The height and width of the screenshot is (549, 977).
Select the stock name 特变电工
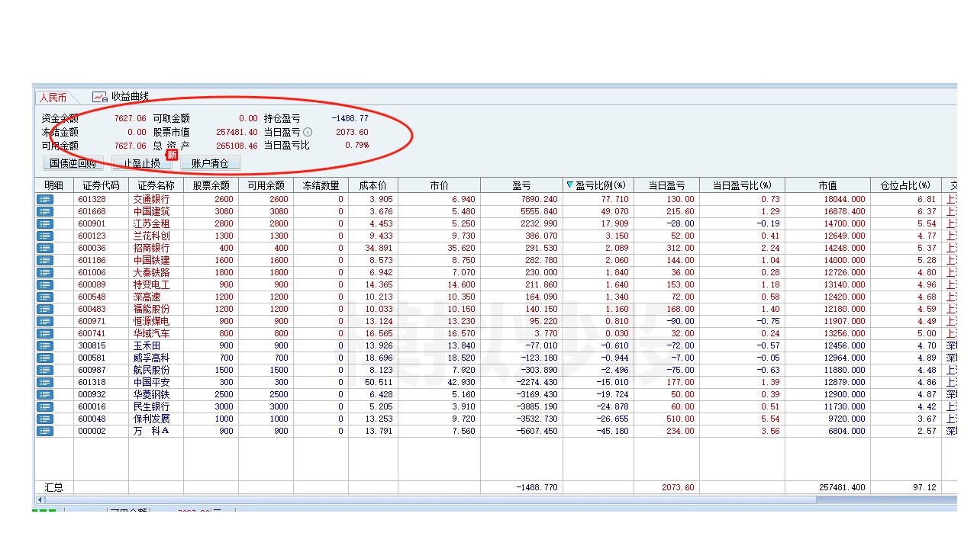(152, 284)
